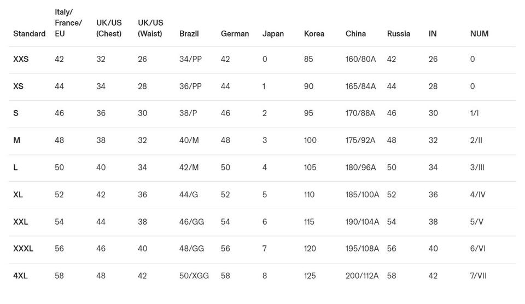Select the Japan column header
525x304 pixels.
pyautogui.click(x=273, y=34)
